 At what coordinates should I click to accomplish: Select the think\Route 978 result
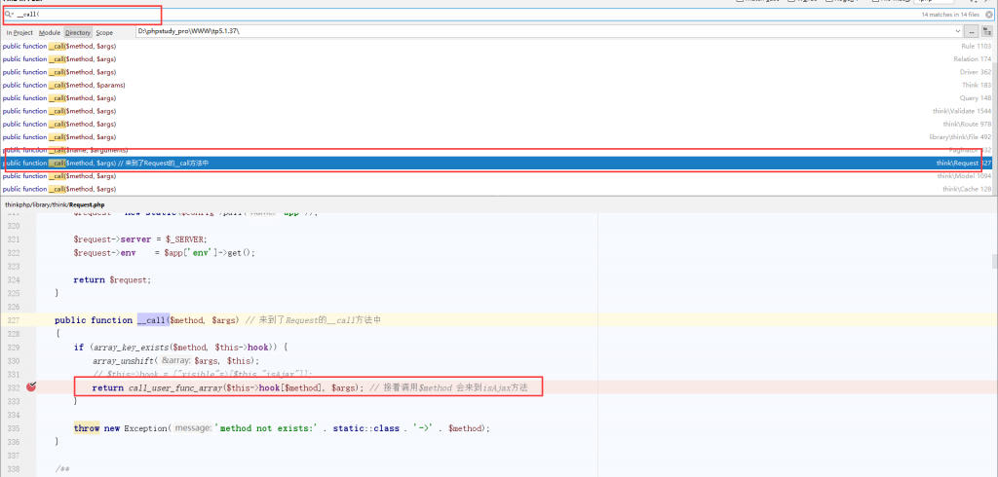point(497,124)
